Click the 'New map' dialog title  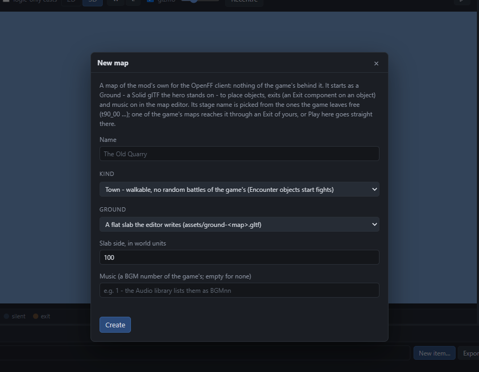[113, 63]
